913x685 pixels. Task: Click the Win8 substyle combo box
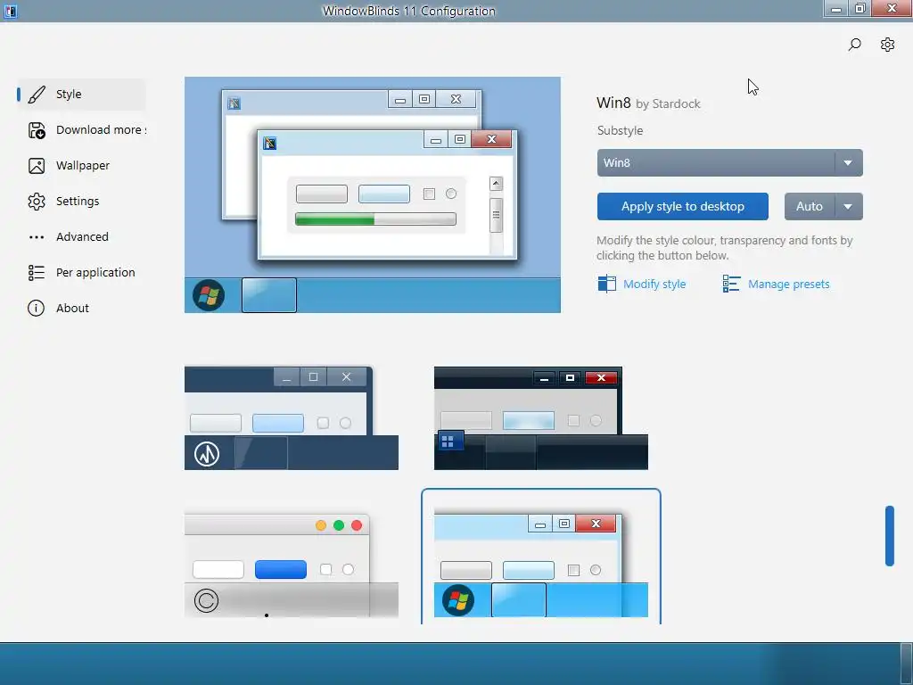(x=729, y=163)
